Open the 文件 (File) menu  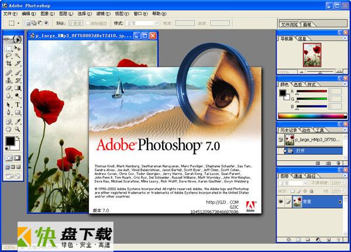tap(11, 13)
